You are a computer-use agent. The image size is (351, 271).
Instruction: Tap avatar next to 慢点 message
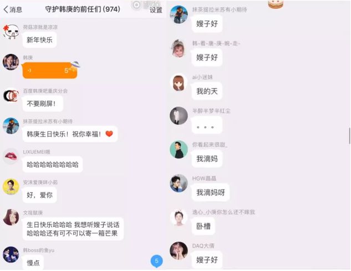coord(11,254)
